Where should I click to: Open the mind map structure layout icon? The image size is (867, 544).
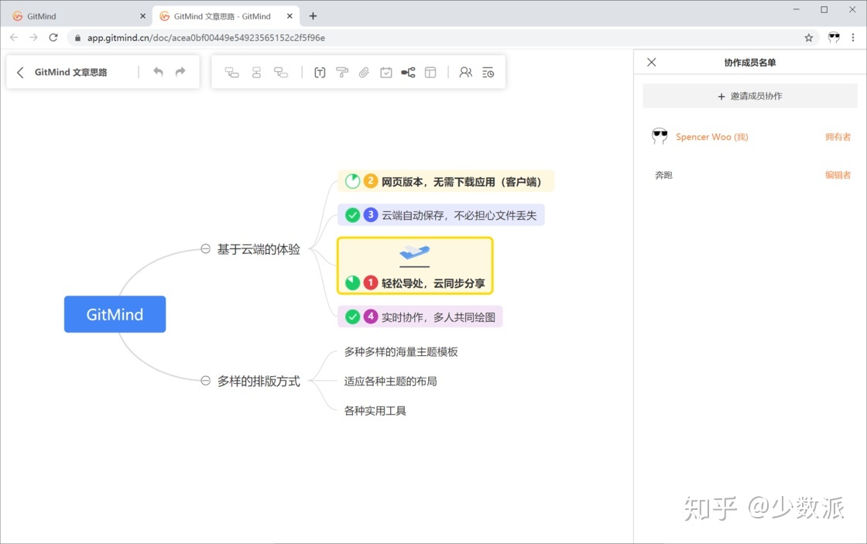[408, 72]
